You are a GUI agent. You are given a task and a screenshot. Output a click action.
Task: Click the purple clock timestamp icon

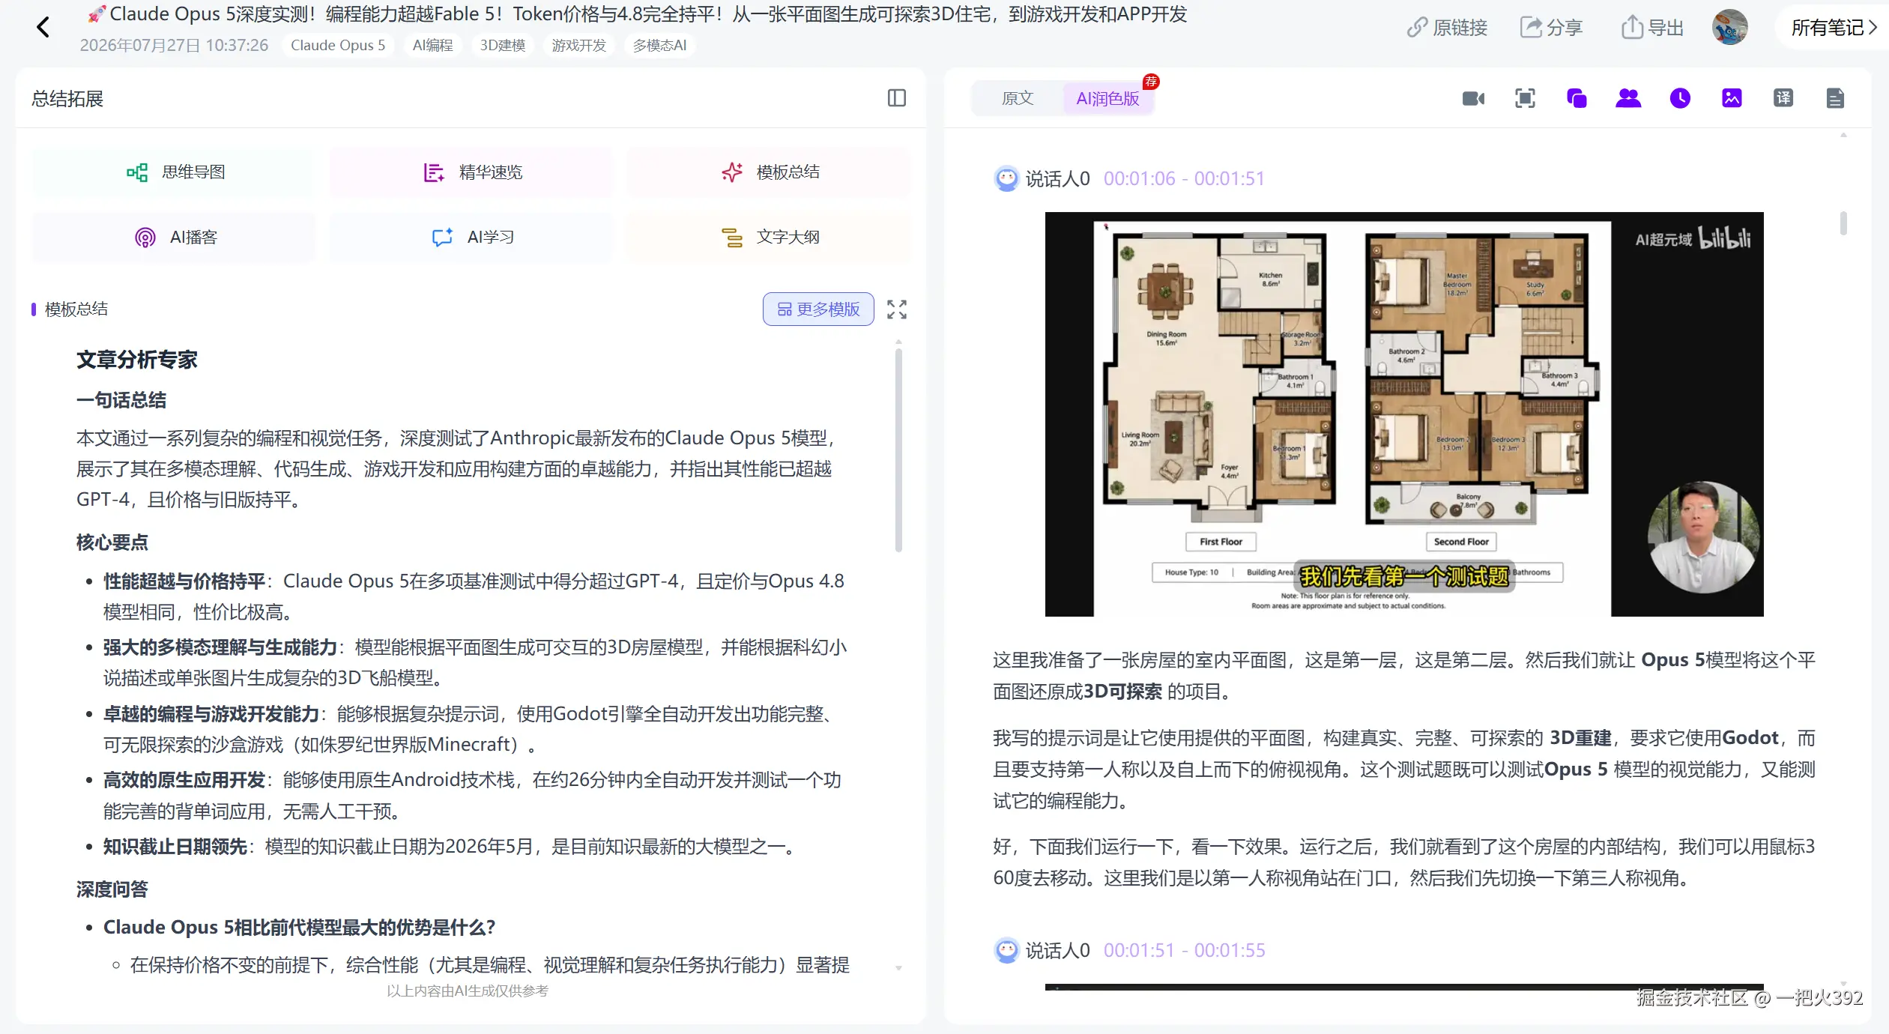coord(1680,98)
